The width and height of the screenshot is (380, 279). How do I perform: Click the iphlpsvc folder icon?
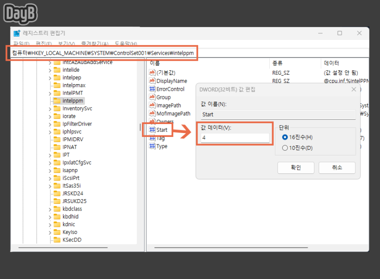tap(57, 132)
